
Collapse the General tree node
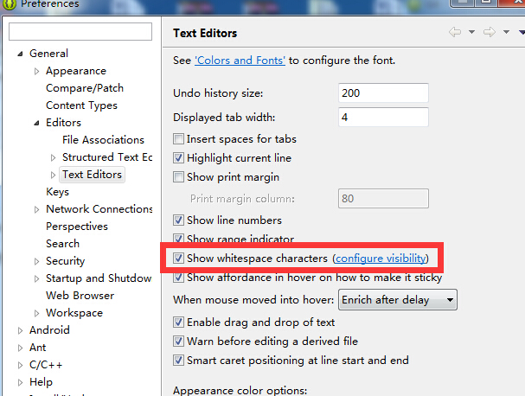coord(20,54)
